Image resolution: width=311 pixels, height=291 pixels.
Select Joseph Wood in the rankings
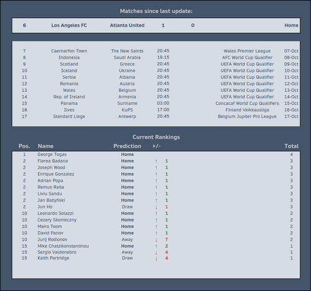point(51,168)
